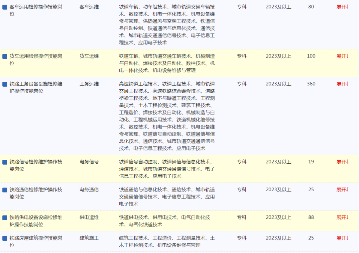Select the blue marker for 铁路工务设备设施检修维护操作技能岗位
The width and height of the screenshot is (359, 253).
pyautogui.click(x=5, y=84)
